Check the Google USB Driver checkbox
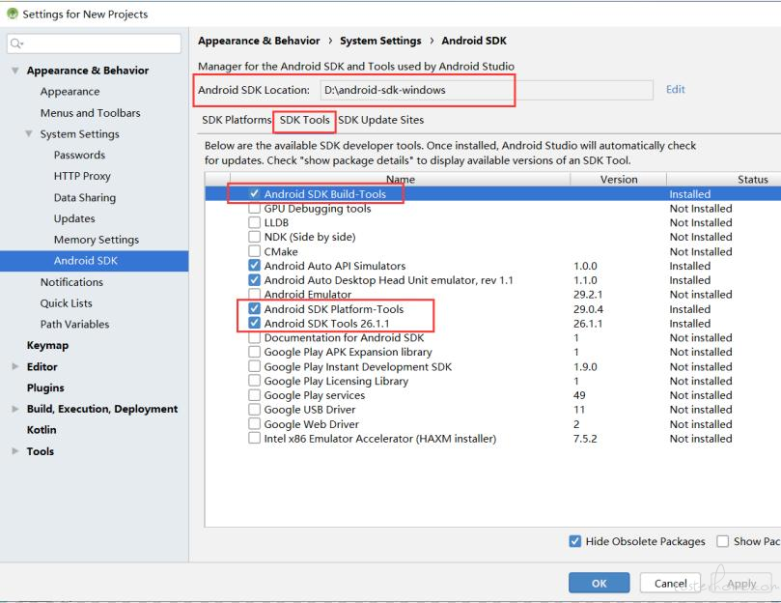The width and height of the screenshot is (781, 603). (254, 410)
